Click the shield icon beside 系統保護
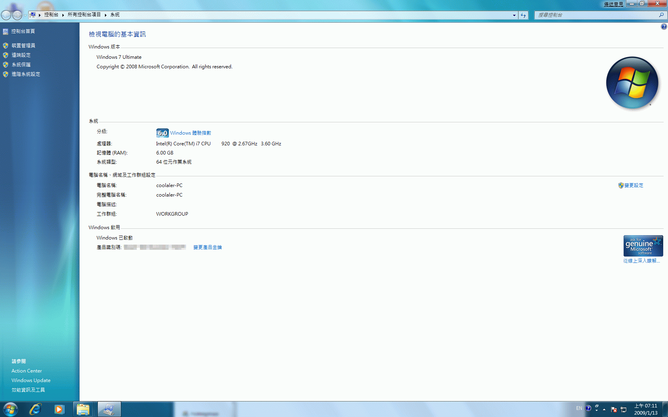 6,65
